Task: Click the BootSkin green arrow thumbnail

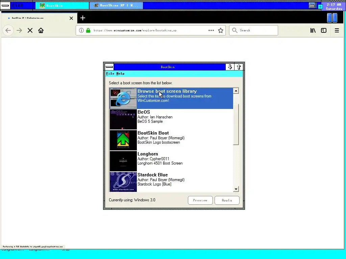Action: tap(123, 140)
